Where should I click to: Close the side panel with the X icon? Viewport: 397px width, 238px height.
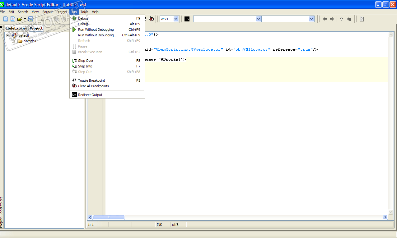(2, 28)
